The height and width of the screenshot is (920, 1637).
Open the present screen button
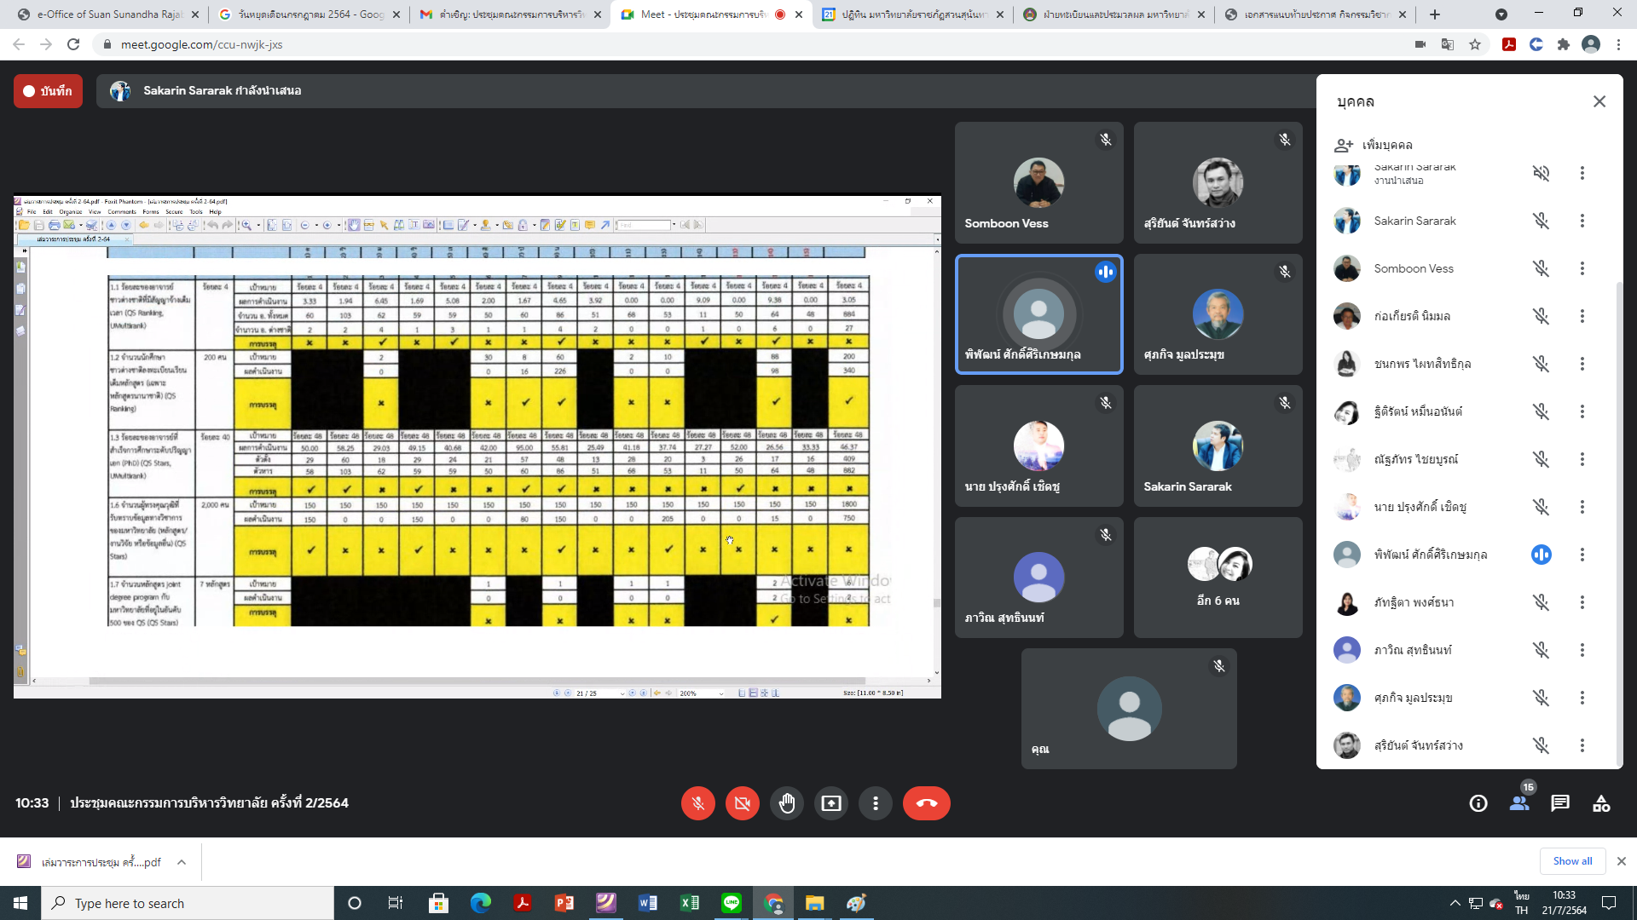click(830, 803)
